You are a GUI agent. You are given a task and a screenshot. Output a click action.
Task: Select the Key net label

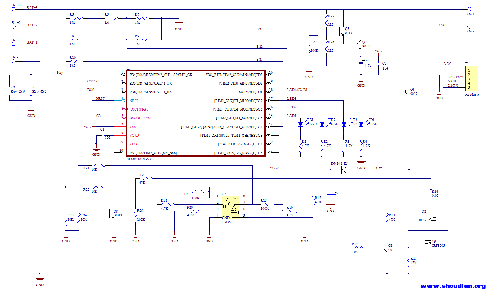(x=60, y=72)
